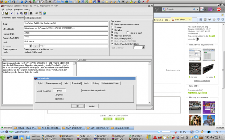Click the URL okładki input field
This screenshot has width=225, height=140.
tap(66, 28)
